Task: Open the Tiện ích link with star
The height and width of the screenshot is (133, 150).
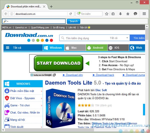Action: pyautogui.click(x=85, y=27)
